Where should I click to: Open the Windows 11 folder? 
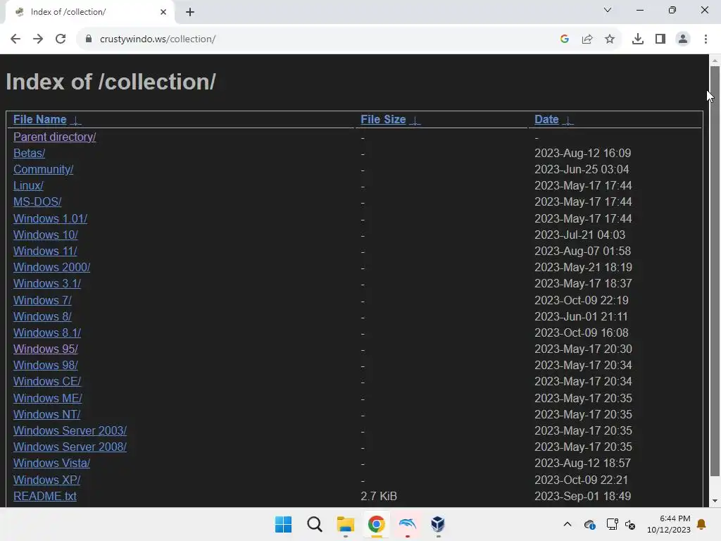tap(45, 251)
